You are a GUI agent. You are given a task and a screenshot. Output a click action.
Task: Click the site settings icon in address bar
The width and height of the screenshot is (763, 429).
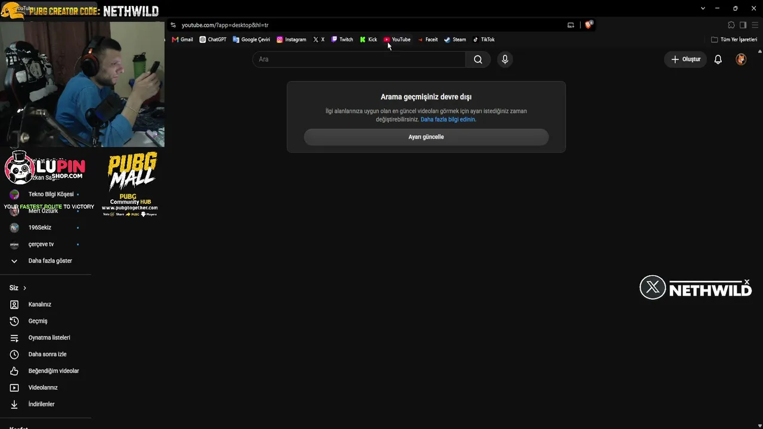pyautogui.click(x=173, y=25)
